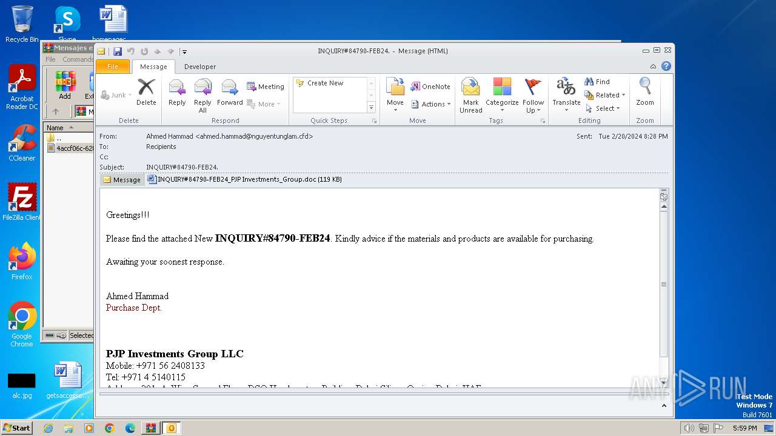This screenshot has width=776, height=436.
Task: Click the Undo arrow in quick access toolbar
Action: click(130, 51)
